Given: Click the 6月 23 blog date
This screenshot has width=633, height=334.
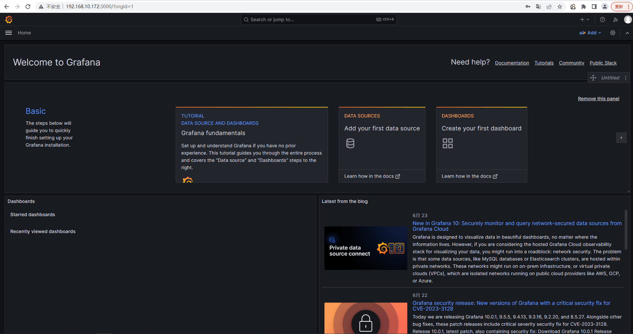Looking at the screenshot, I should 420,215.
